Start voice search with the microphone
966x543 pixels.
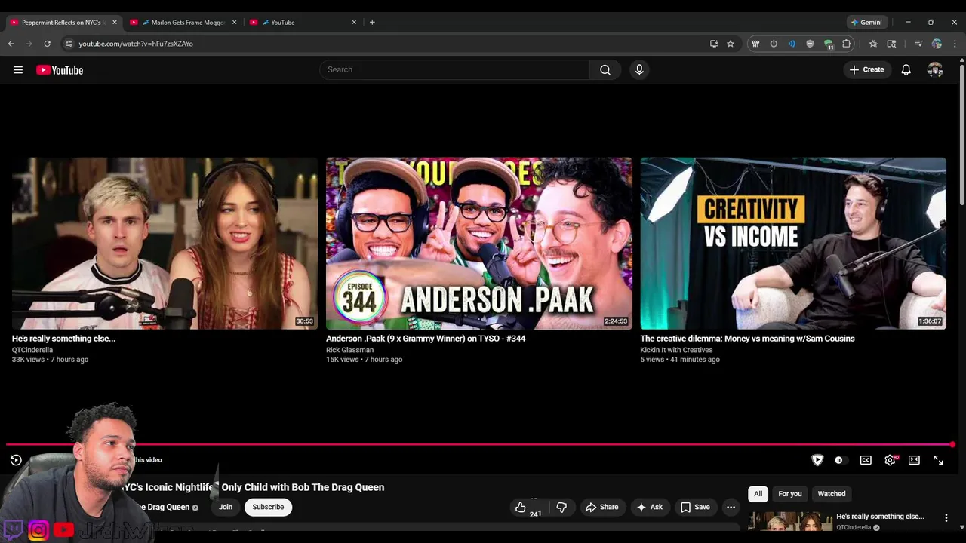639,70
